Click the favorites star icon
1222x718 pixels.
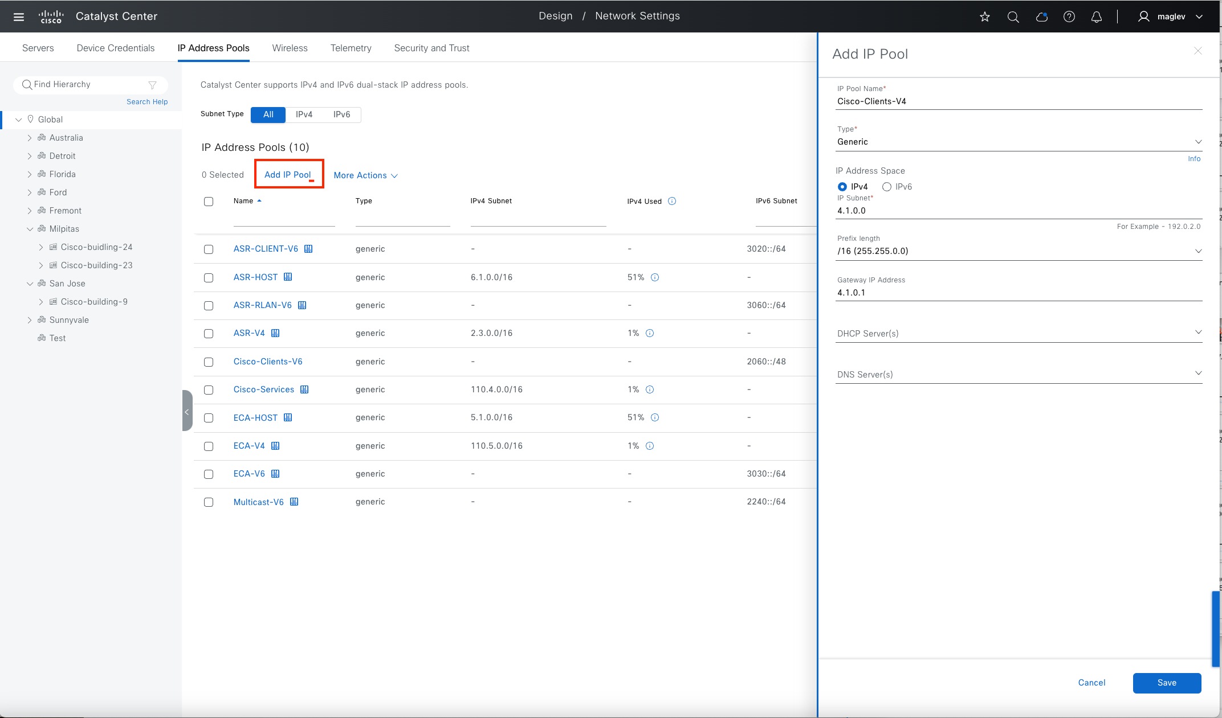point(984,17)
